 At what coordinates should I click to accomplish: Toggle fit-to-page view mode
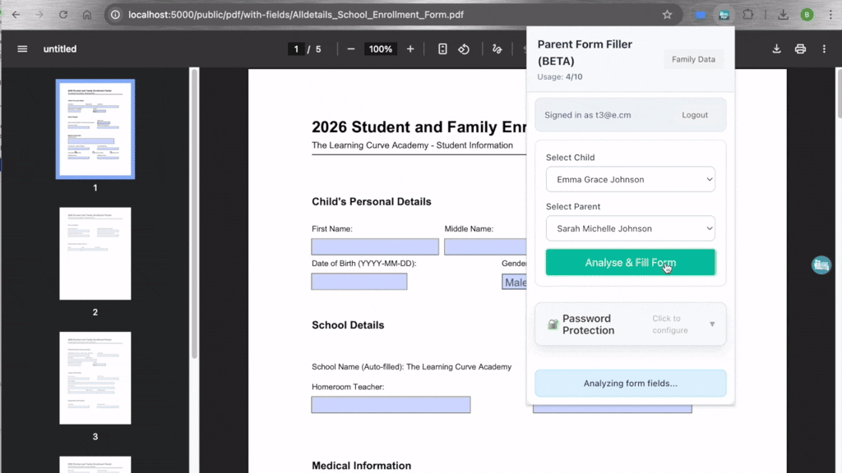coord(442,48)
